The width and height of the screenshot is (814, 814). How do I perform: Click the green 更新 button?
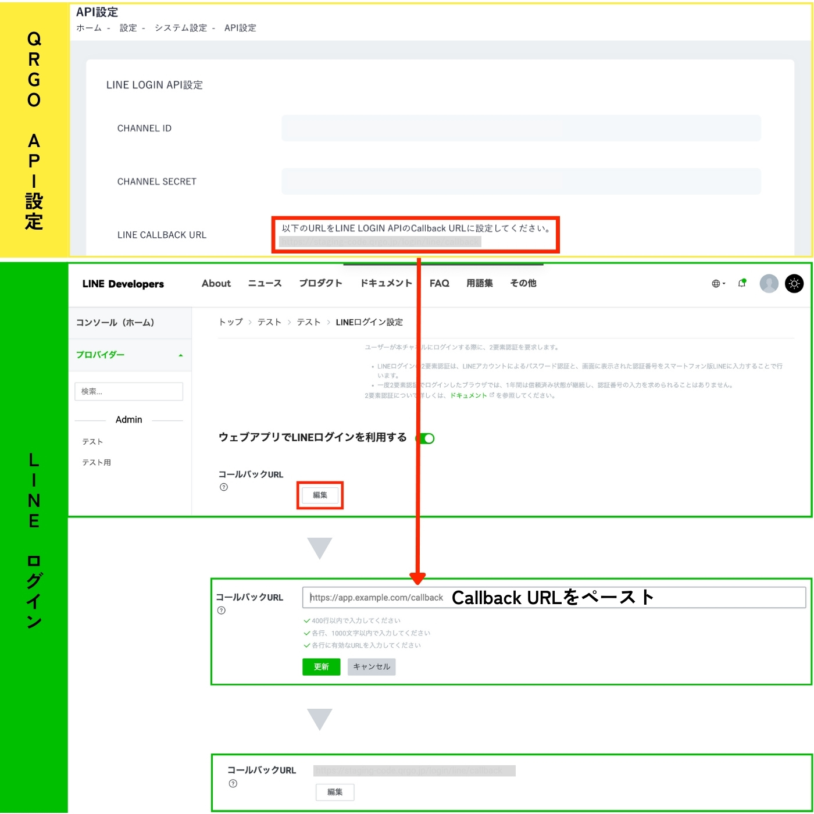point(321,667)
